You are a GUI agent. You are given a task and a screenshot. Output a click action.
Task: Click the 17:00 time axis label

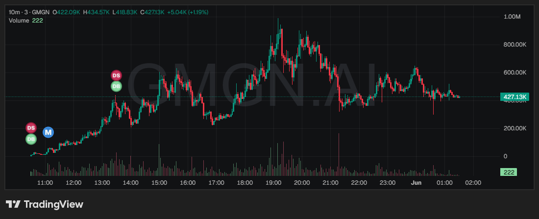coord(216,183)
